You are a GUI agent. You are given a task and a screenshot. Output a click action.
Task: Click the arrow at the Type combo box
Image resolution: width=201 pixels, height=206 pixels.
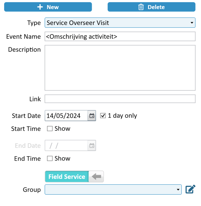click(x=192, y=23)
